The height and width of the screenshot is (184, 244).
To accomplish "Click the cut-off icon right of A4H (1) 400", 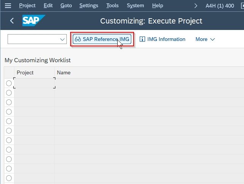I will pyautogui.click(x=242, y=6).
